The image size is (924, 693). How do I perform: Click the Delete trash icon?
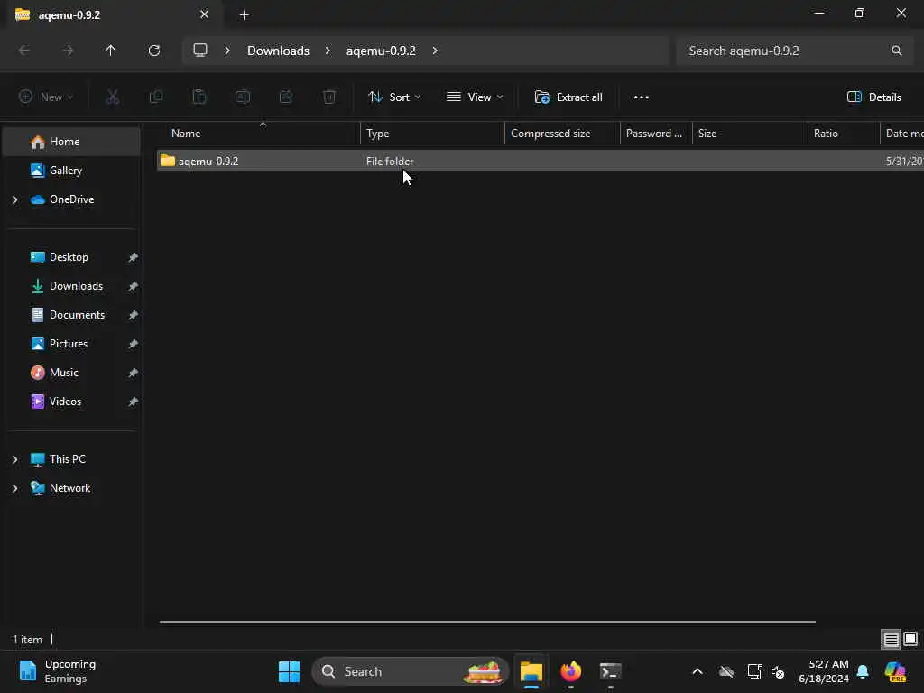329,97
